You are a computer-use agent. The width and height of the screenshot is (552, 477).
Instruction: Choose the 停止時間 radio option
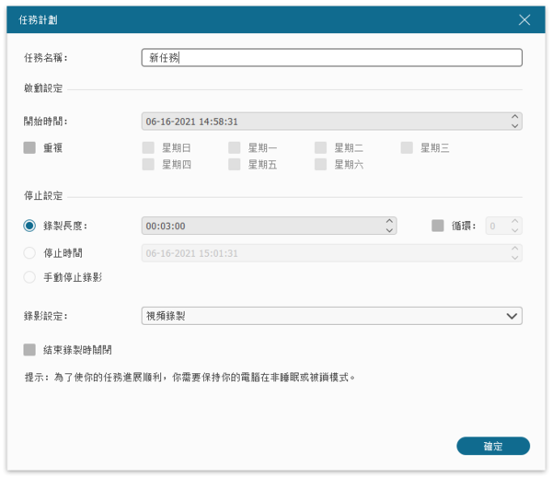(x=30, y=252)
